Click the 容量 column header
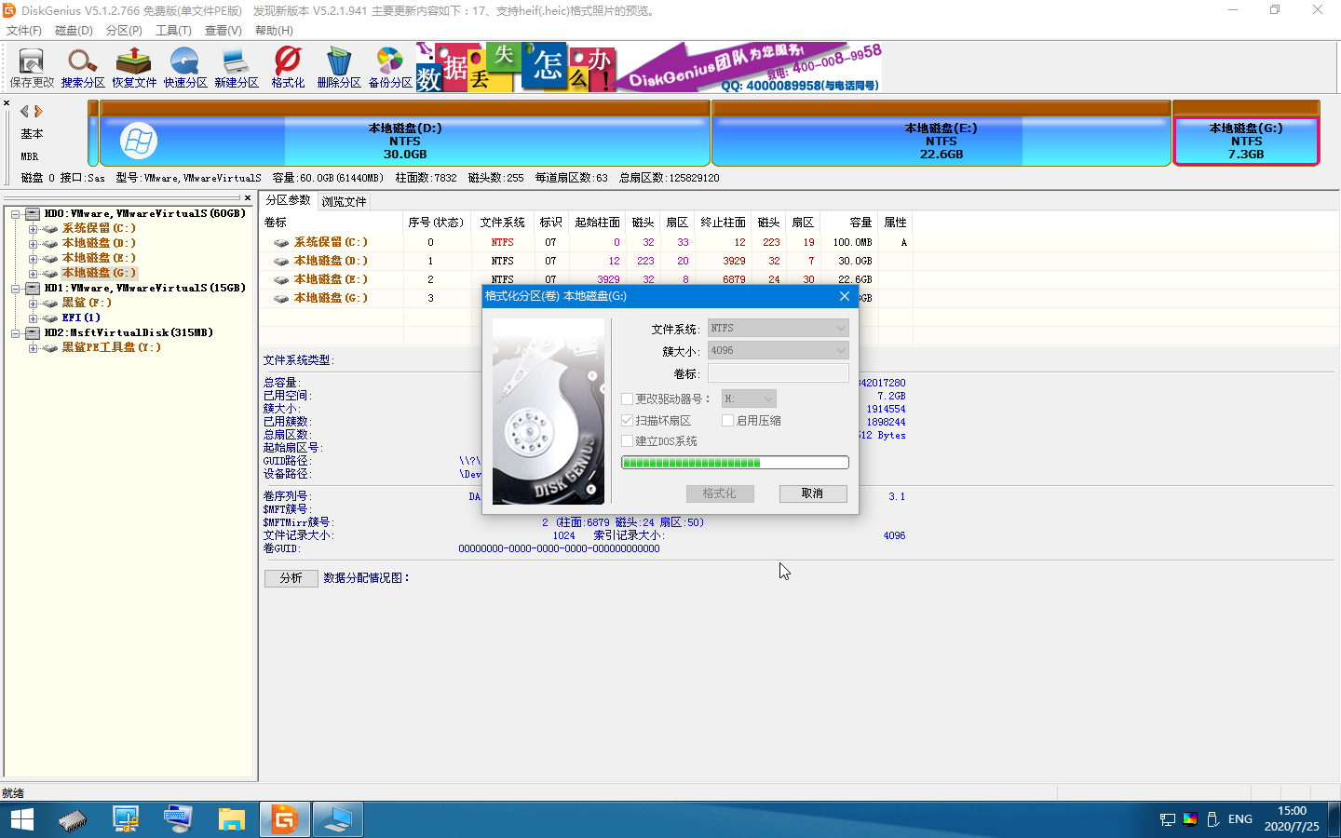 pyautogui.click(x=849, y=223)
